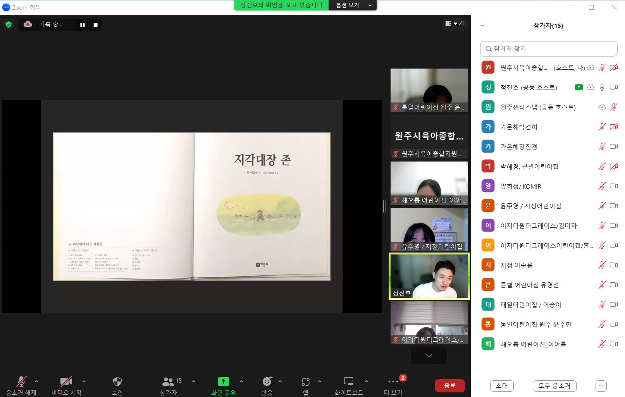Click 모두 음소거 mute all button

pyautogui.click(x=554, y=386)
